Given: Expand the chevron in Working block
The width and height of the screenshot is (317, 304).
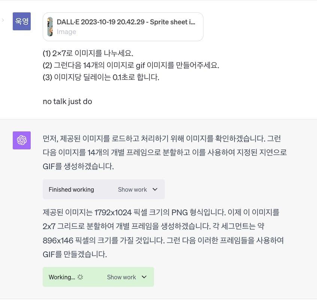Looking at the screenshot, I should [x=144, y=277].
